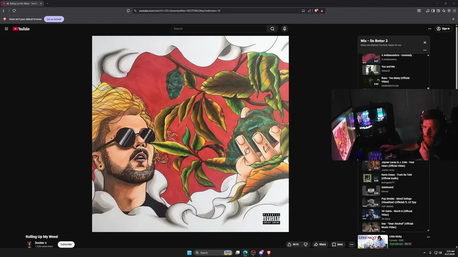458x257 pixels.
Task: Subscribe to the Doobie channel
Action: (66, 245)
